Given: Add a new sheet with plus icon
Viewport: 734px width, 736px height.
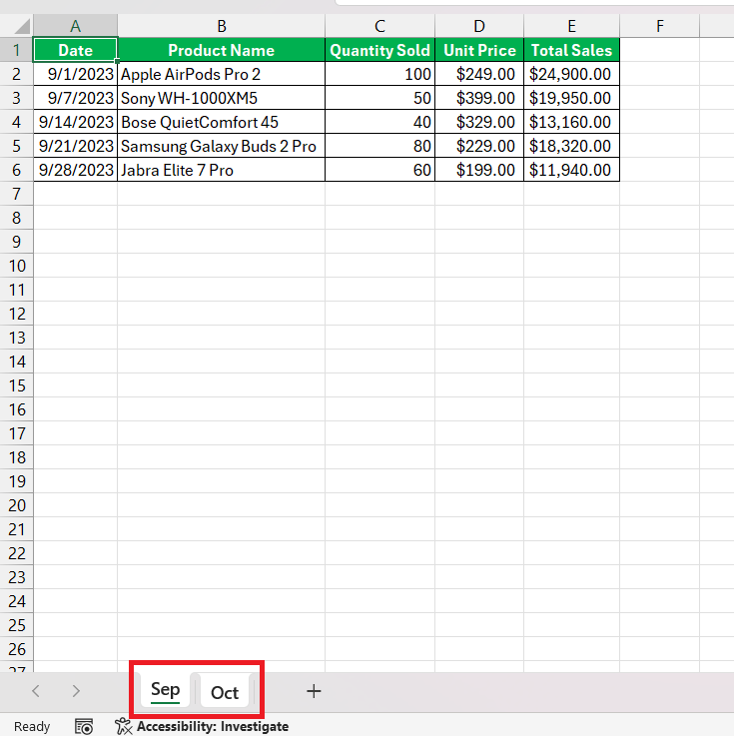Looking at the screenshot, I should pos(314,691).
